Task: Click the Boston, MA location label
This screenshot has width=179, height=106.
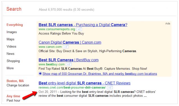Action: (x=15, y=81)
